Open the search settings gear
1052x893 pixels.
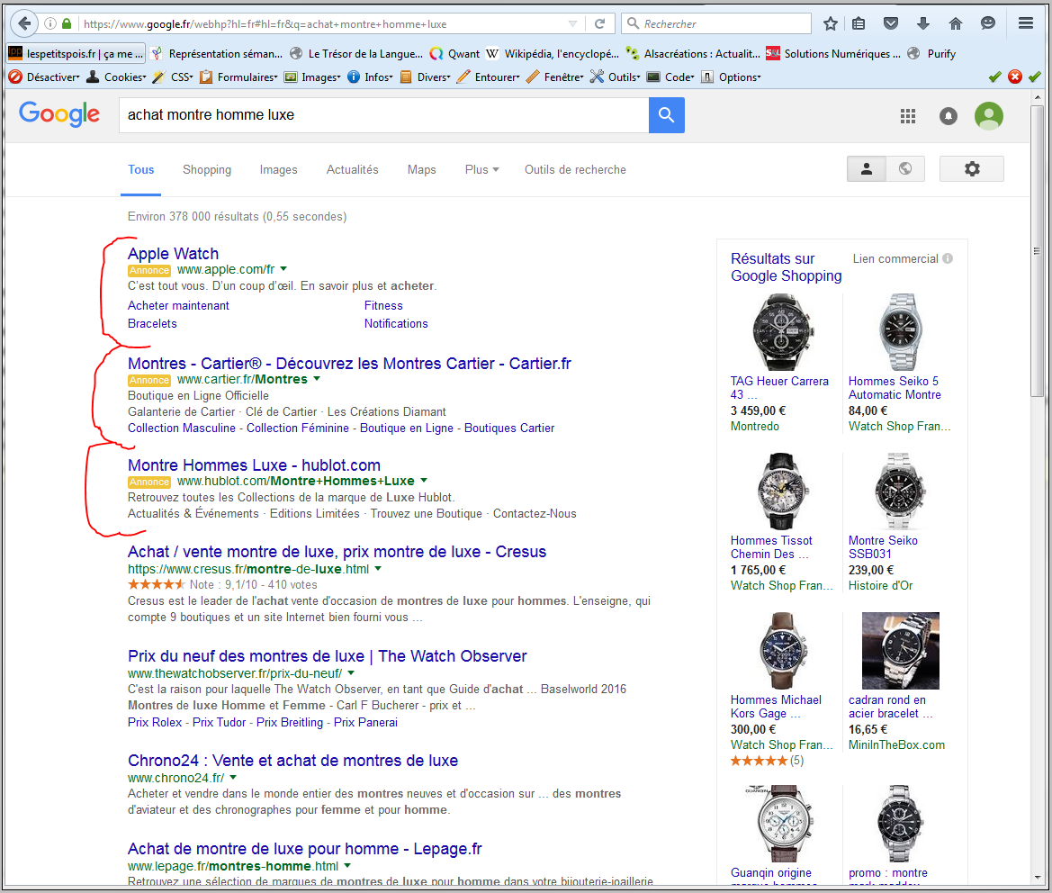[972, 169]
